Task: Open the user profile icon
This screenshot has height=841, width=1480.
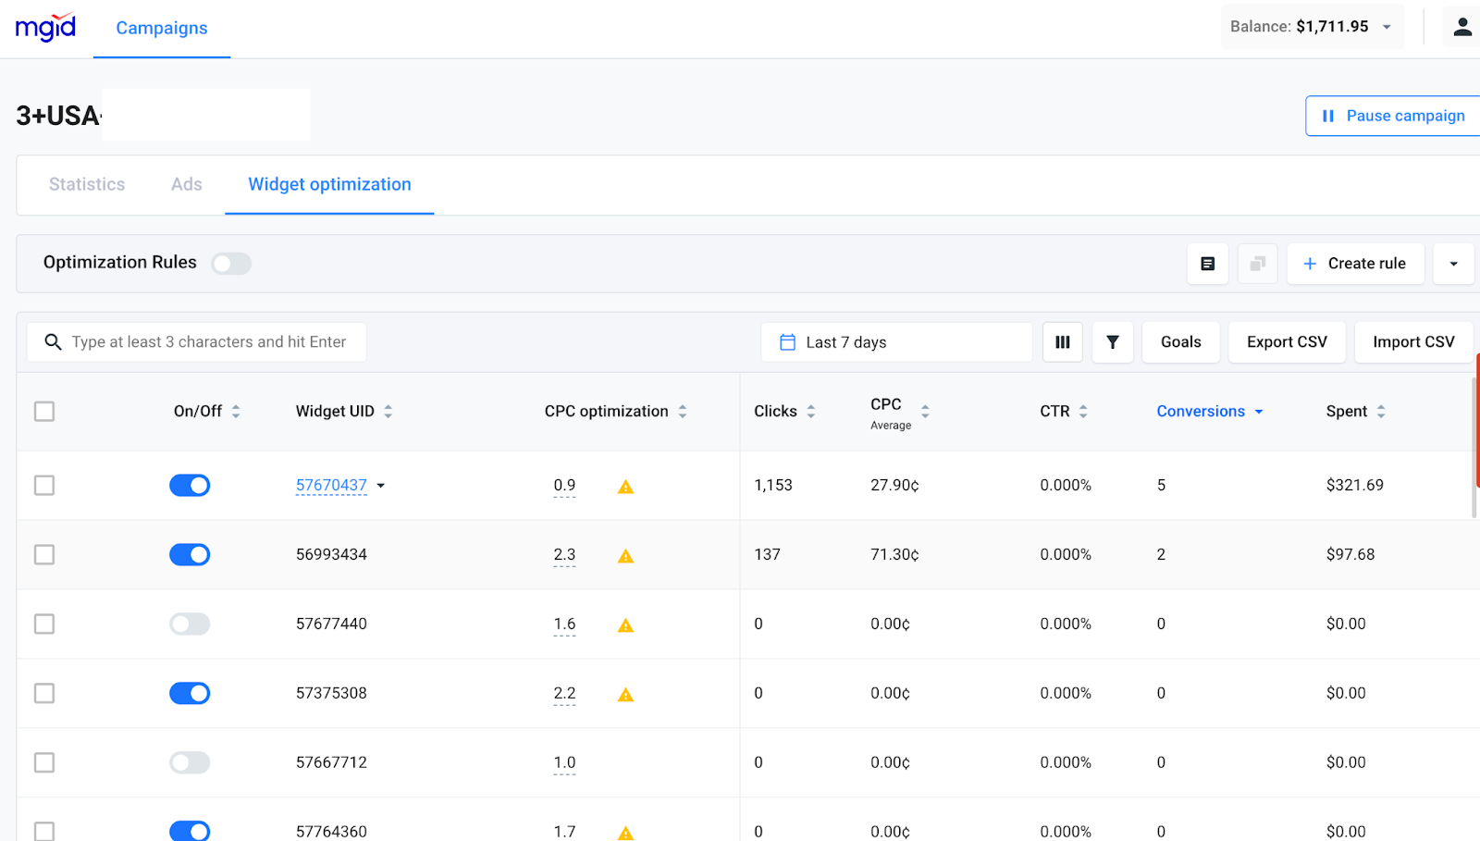Action: coord(1461,27)
